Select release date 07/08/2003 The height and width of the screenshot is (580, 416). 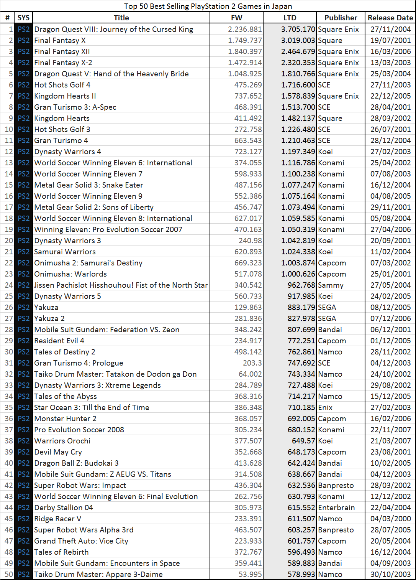[x=390, y=174]
